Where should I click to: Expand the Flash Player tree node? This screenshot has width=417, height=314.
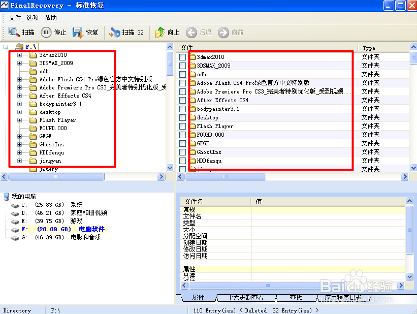pyautogui.click(x=19, y=120)
